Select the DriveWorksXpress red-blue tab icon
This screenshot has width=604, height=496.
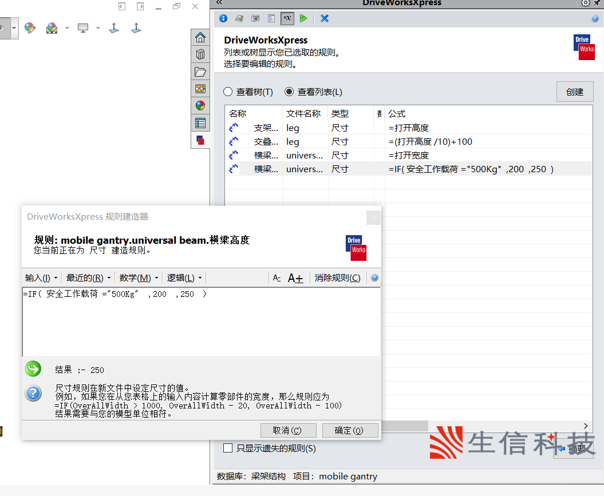(200, 140)
